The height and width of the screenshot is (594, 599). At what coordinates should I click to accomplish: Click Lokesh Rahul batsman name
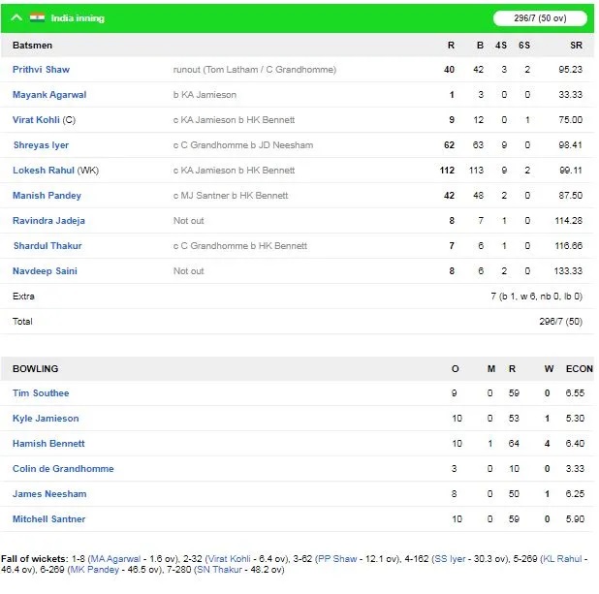pos(44,171)
